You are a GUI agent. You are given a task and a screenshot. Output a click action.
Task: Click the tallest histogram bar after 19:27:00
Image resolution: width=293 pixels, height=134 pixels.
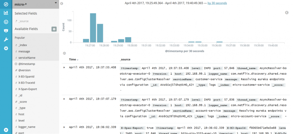pos(93,28)
